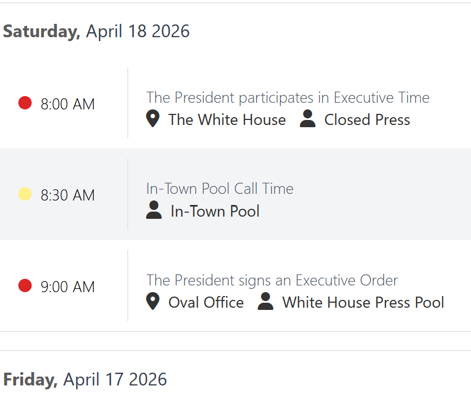Open 'In-Town Pool Call Time' event
The image size is (471, 411).
[219, 189]
